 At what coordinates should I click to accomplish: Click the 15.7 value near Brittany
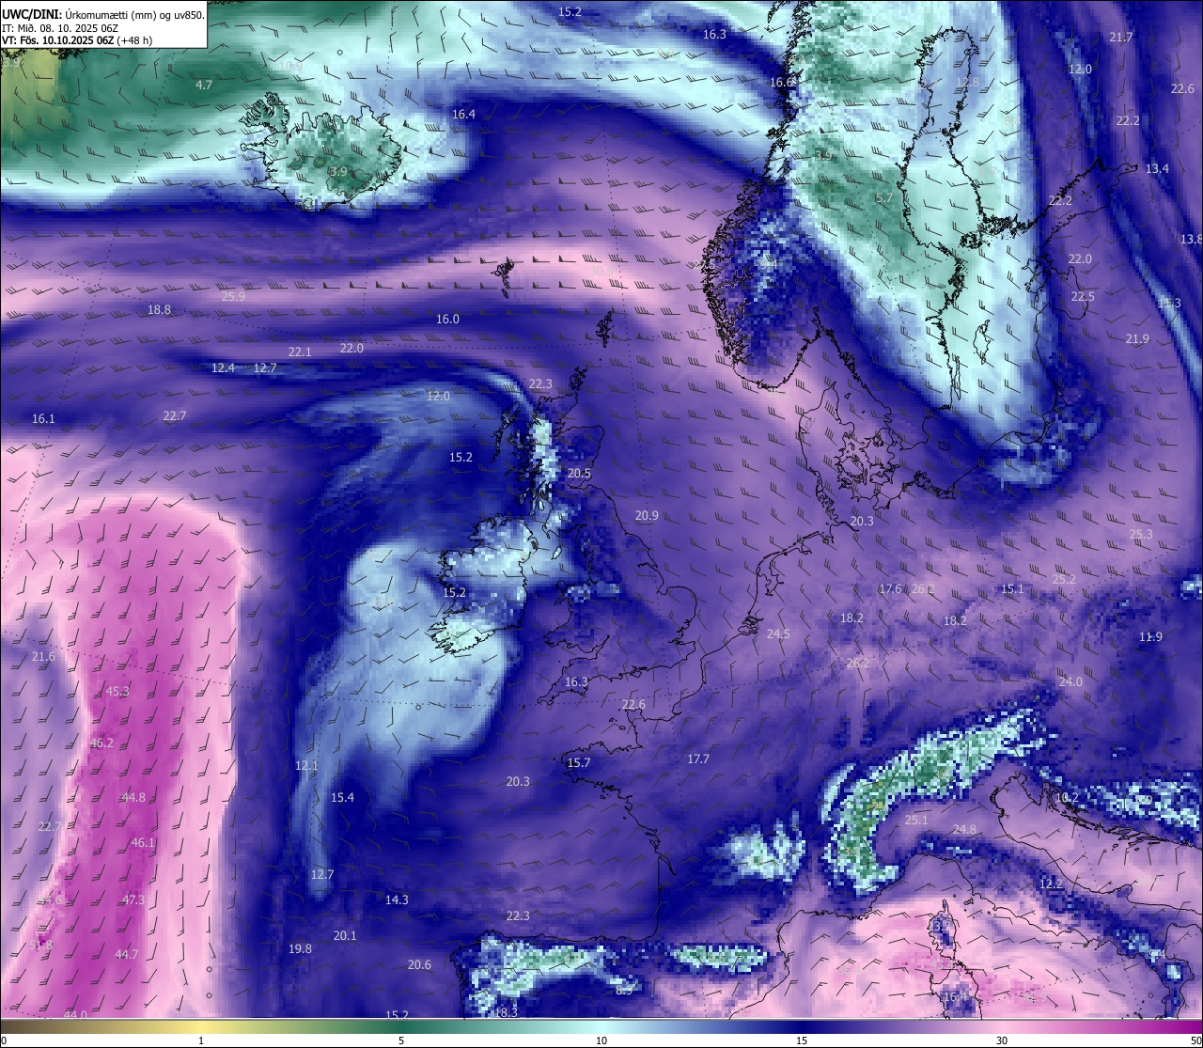click(x=579, y=762)
